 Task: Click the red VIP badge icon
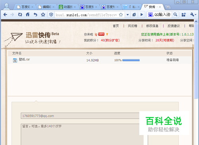click(101, 34)
